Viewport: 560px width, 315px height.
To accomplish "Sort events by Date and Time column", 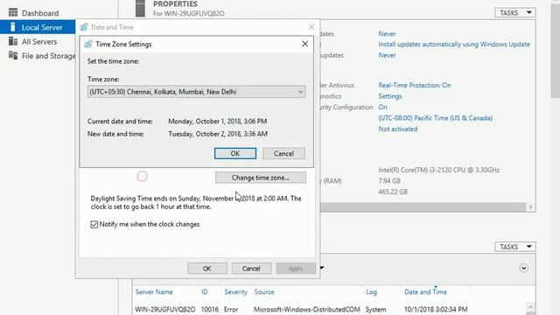I will point(425,291).
